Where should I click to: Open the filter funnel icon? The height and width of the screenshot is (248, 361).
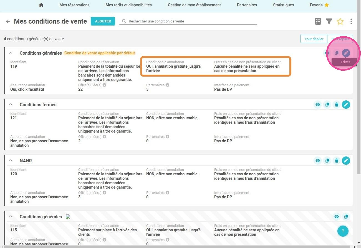[x=329, y=21]
